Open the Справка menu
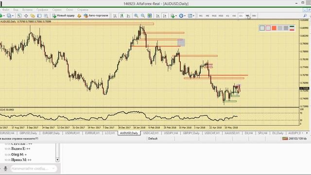The image size is (311, 175). [x=83, y=10]
